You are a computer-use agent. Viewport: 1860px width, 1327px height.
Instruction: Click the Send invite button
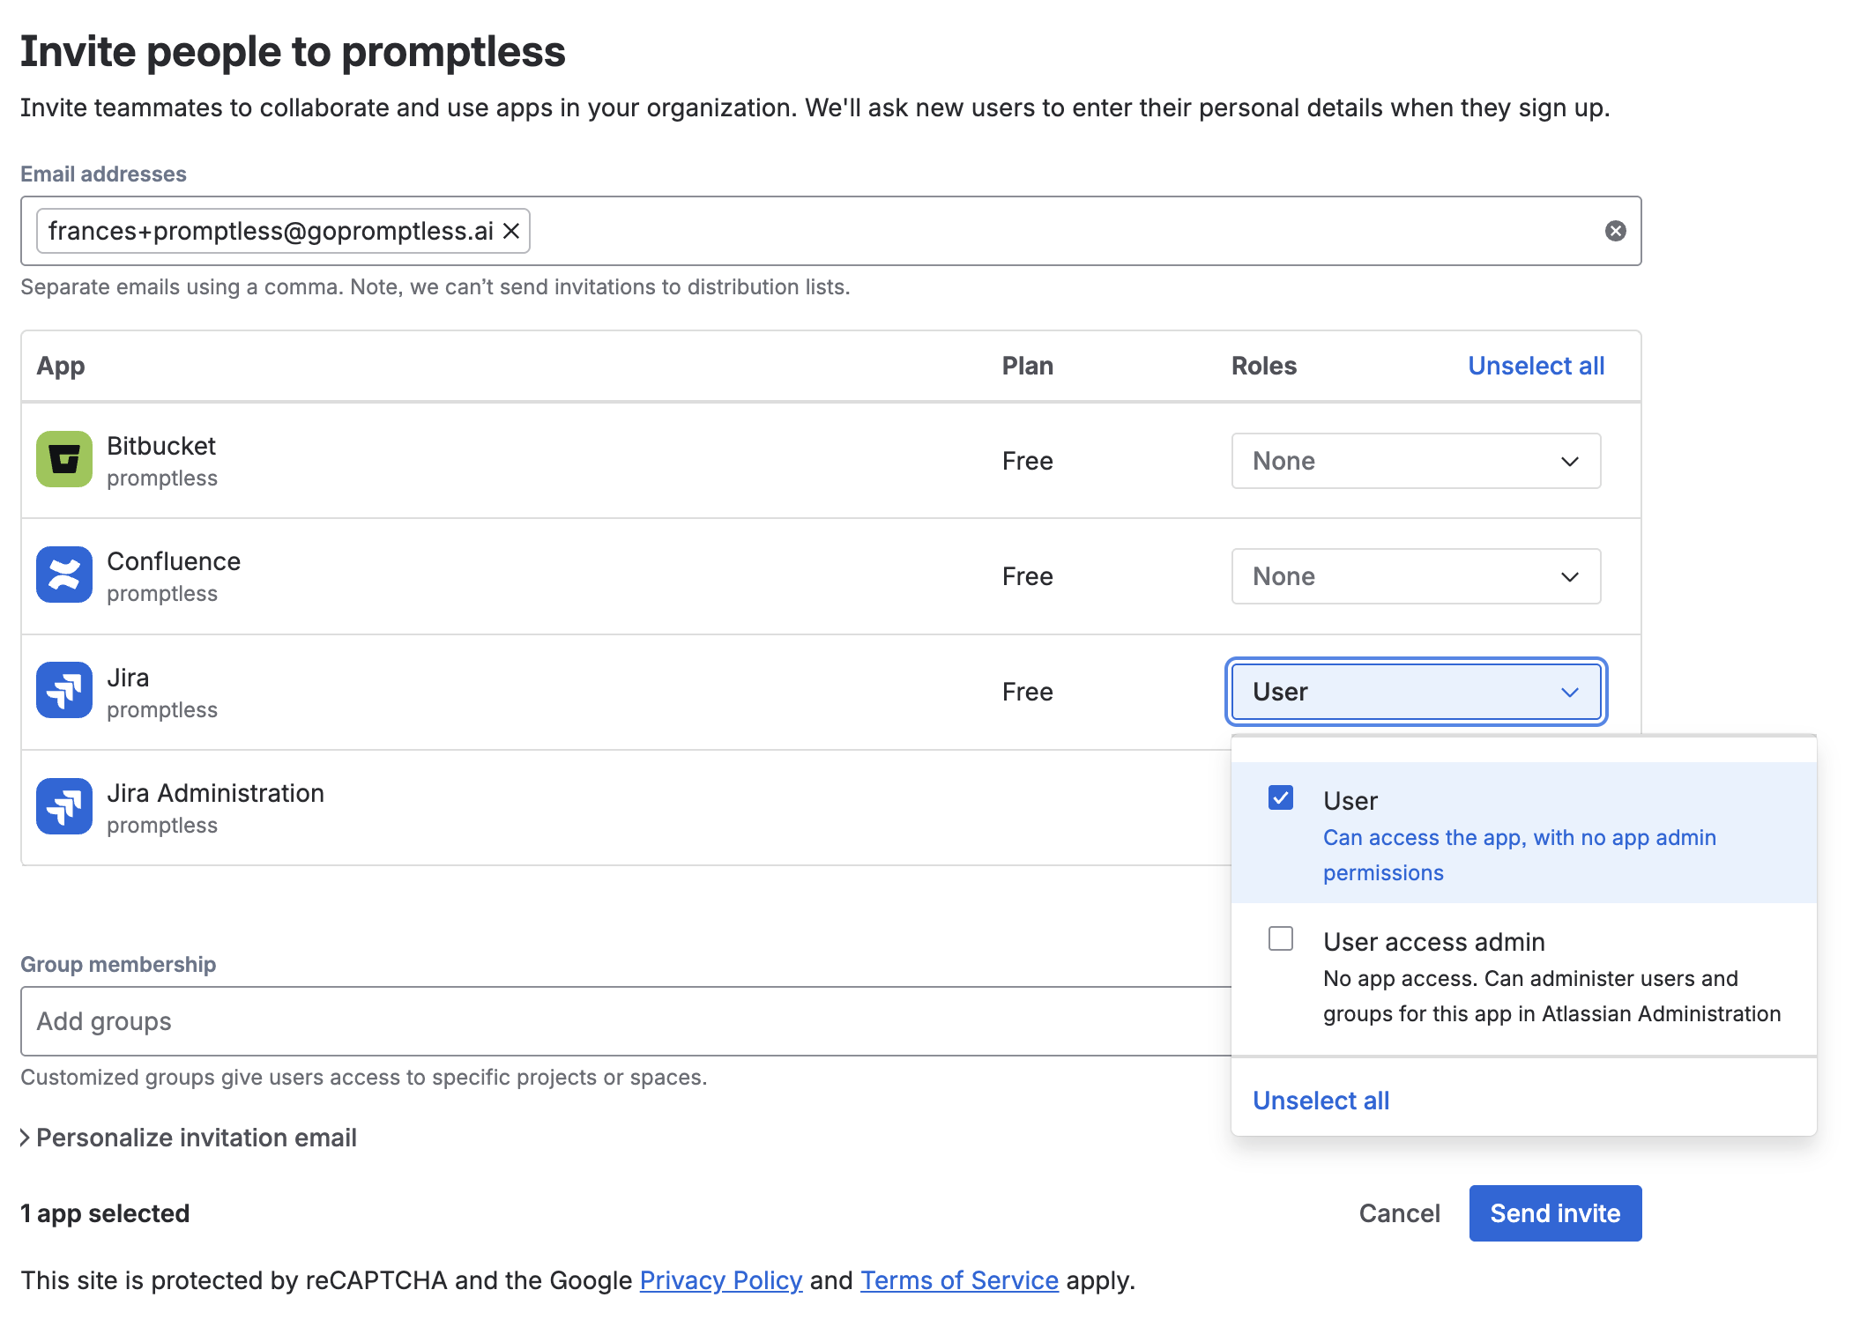click(x=1554, y=1212)
